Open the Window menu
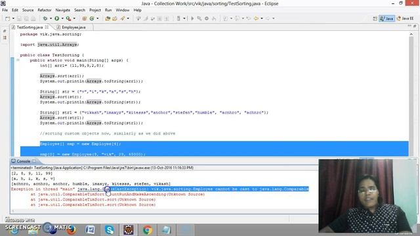Screen dimensions: 420x236 click(123, 10)
